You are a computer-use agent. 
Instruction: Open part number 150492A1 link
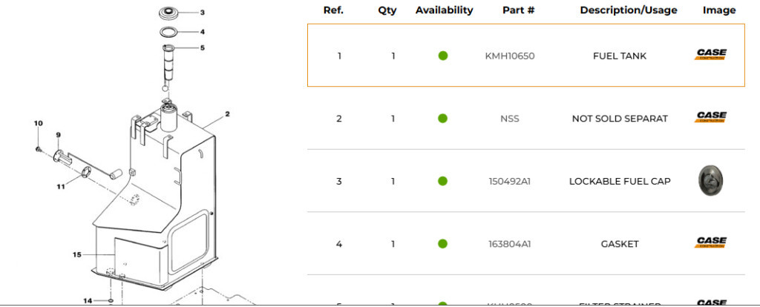(x=509, y=182)
